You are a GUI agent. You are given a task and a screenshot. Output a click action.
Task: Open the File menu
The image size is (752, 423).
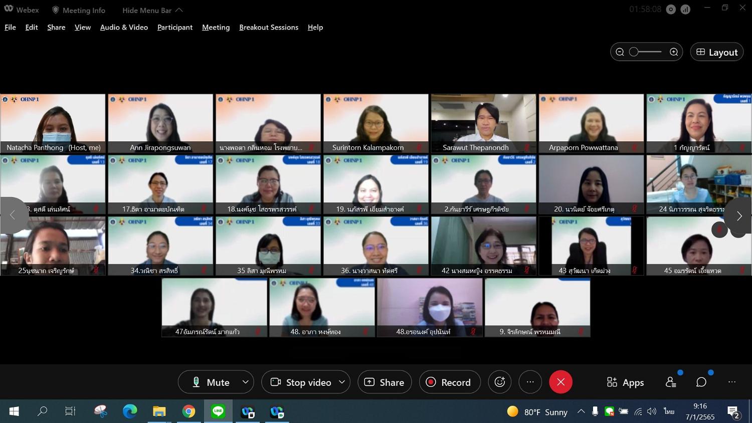[10, 27]
